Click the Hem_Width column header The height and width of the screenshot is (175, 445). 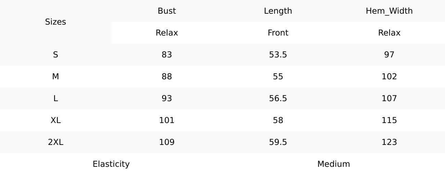coord(389,11)
